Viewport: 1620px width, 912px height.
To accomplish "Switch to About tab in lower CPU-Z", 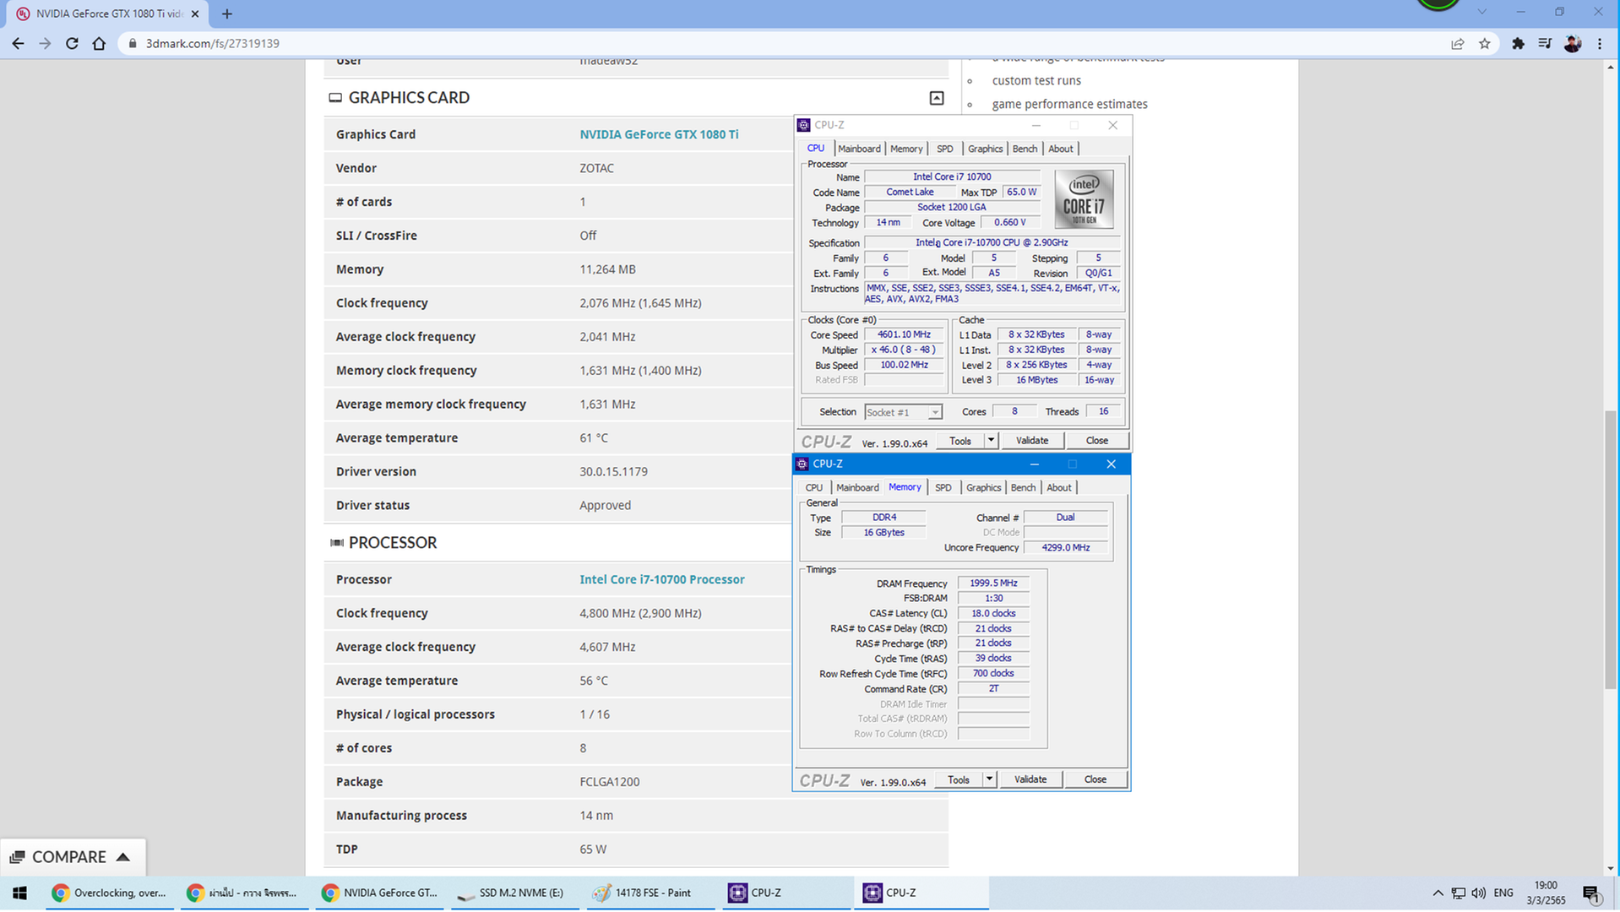I will click(1058, 488).
